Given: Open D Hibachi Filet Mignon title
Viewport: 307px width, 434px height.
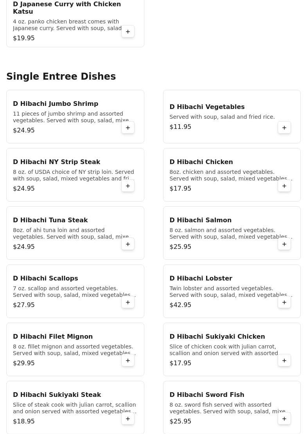Looking at the screenshot, I should pos(53,337).
